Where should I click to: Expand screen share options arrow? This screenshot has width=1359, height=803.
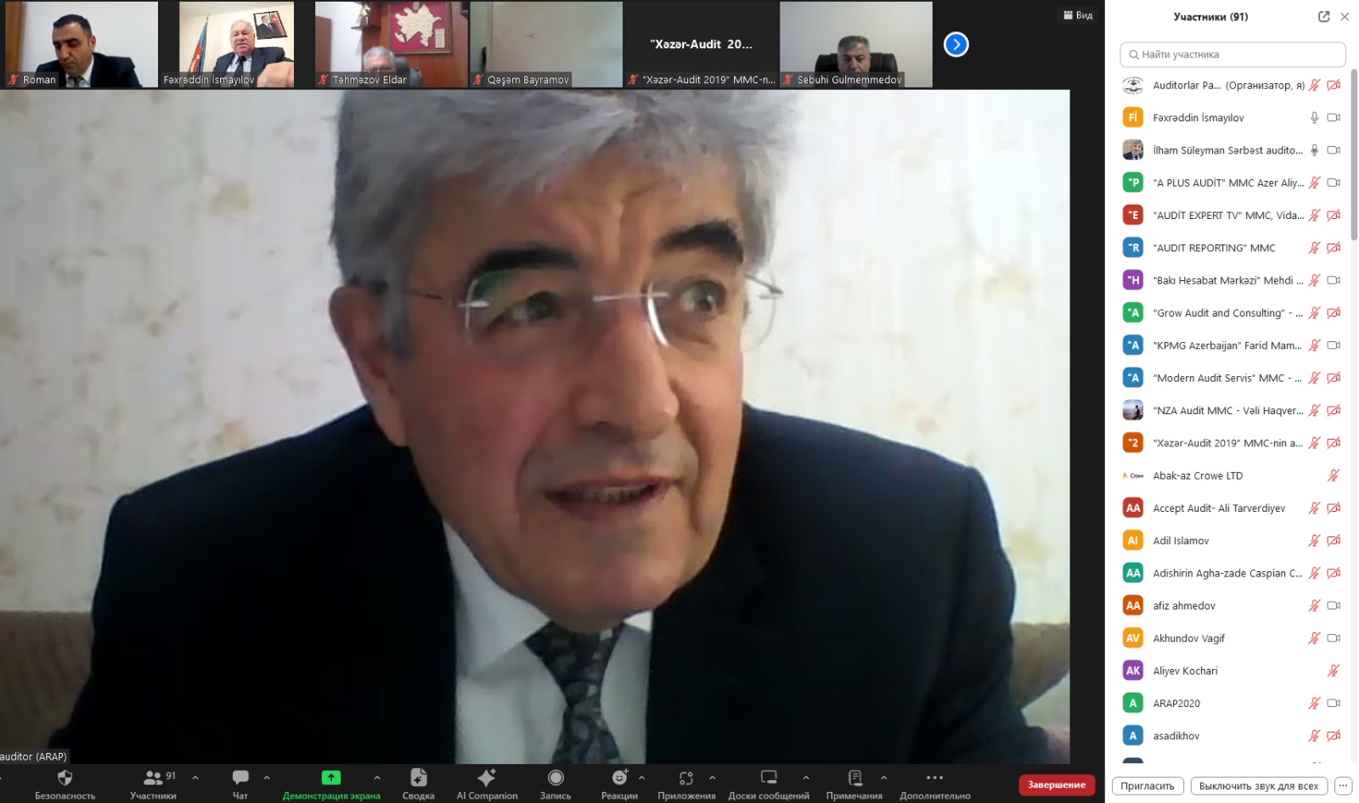pos(377,778)
